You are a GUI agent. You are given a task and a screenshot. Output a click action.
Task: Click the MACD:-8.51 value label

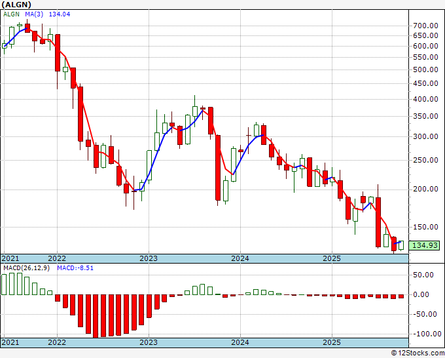click(x=75, y=268)
